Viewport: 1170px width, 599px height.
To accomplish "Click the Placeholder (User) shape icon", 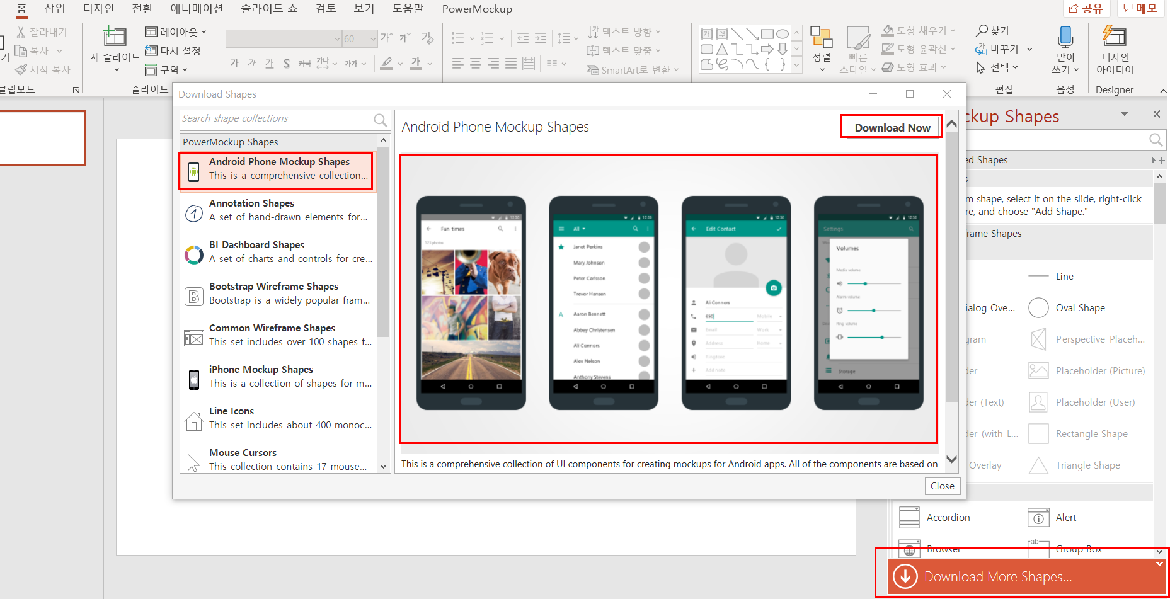I will click(1038, 402).
